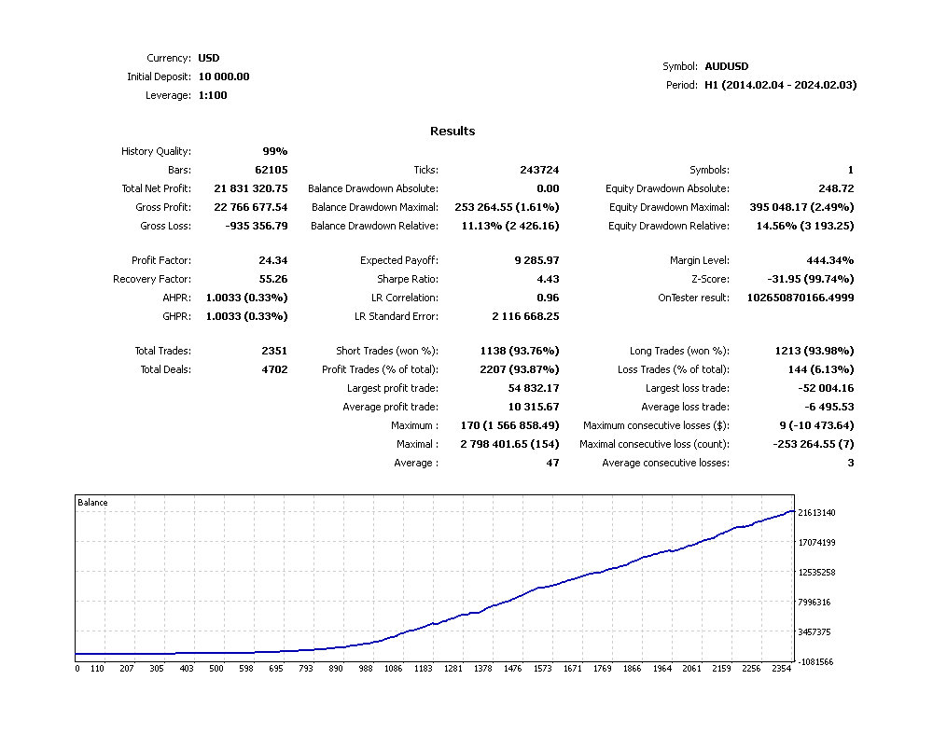933x735 pixels.
Task: Click the Bars value 62105
Action: (272, 170)
